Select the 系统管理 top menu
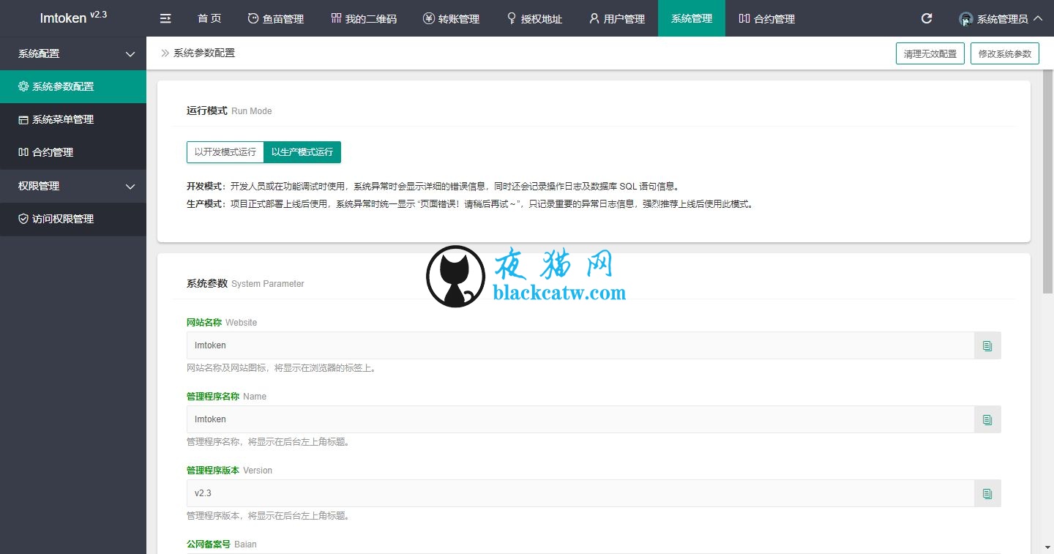1054x554 pixels. [x=692, y=18]
